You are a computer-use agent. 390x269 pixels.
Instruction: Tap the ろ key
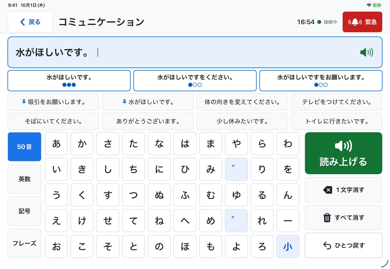(x=262, y=247)
